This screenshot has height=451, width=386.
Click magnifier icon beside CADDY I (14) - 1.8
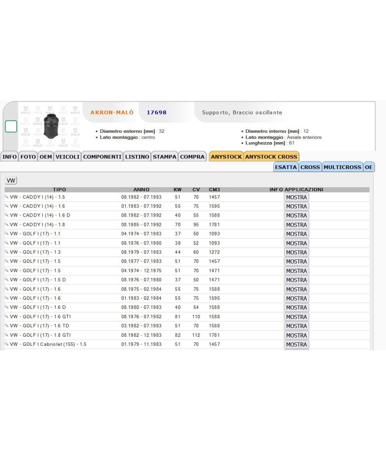[6, 224]
